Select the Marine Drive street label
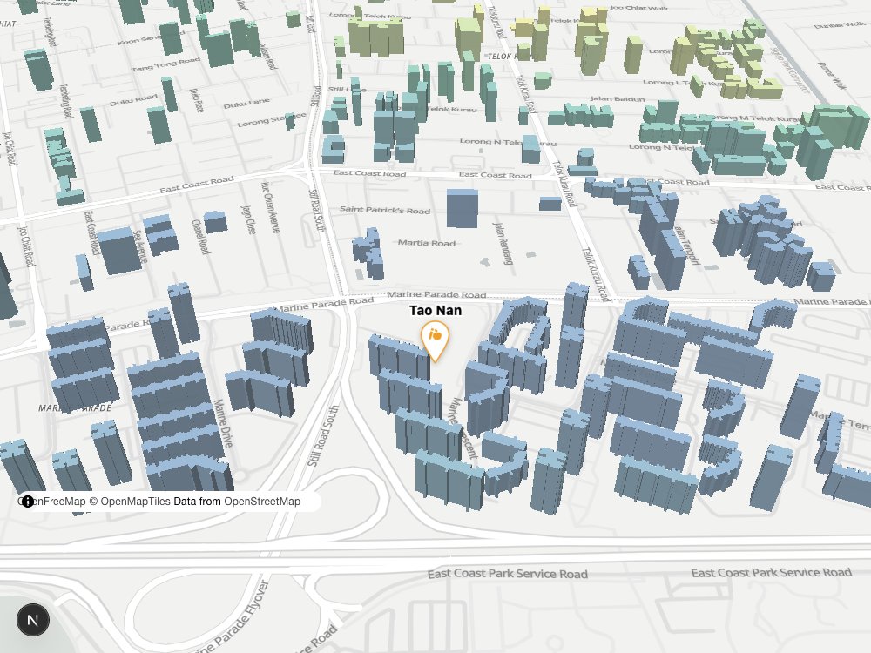The image size is (871, 653). (x=223, y=423)
